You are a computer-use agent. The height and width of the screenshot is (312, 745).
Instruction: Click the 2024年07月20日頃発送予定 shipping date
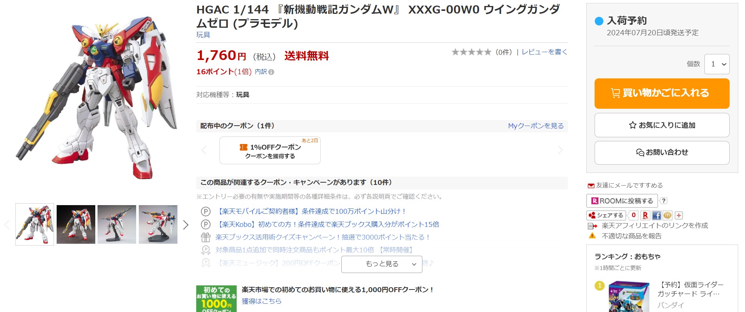(x=653, y=33)
